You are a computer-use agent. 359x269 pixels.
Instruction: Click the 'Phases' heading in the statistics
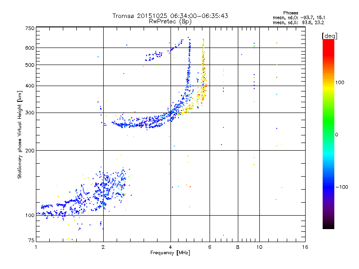pyautogui.click(x=290, y=13)
